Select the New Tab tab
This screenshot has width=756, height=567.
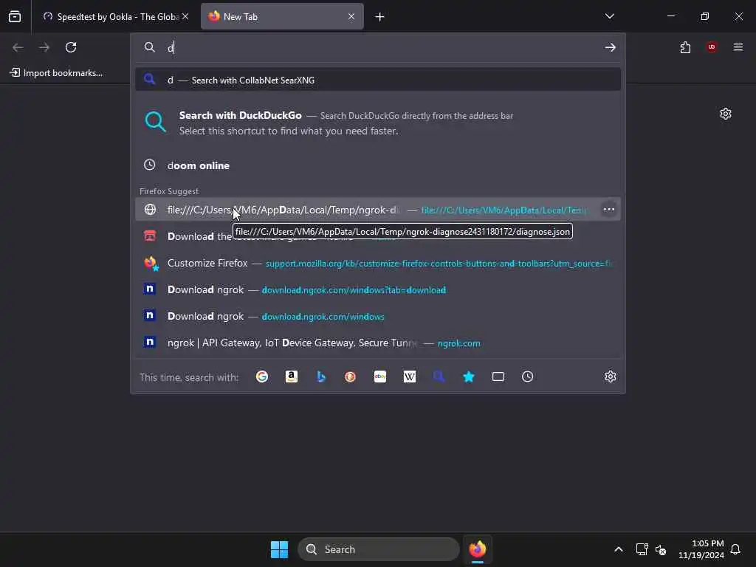pos(282,17)
